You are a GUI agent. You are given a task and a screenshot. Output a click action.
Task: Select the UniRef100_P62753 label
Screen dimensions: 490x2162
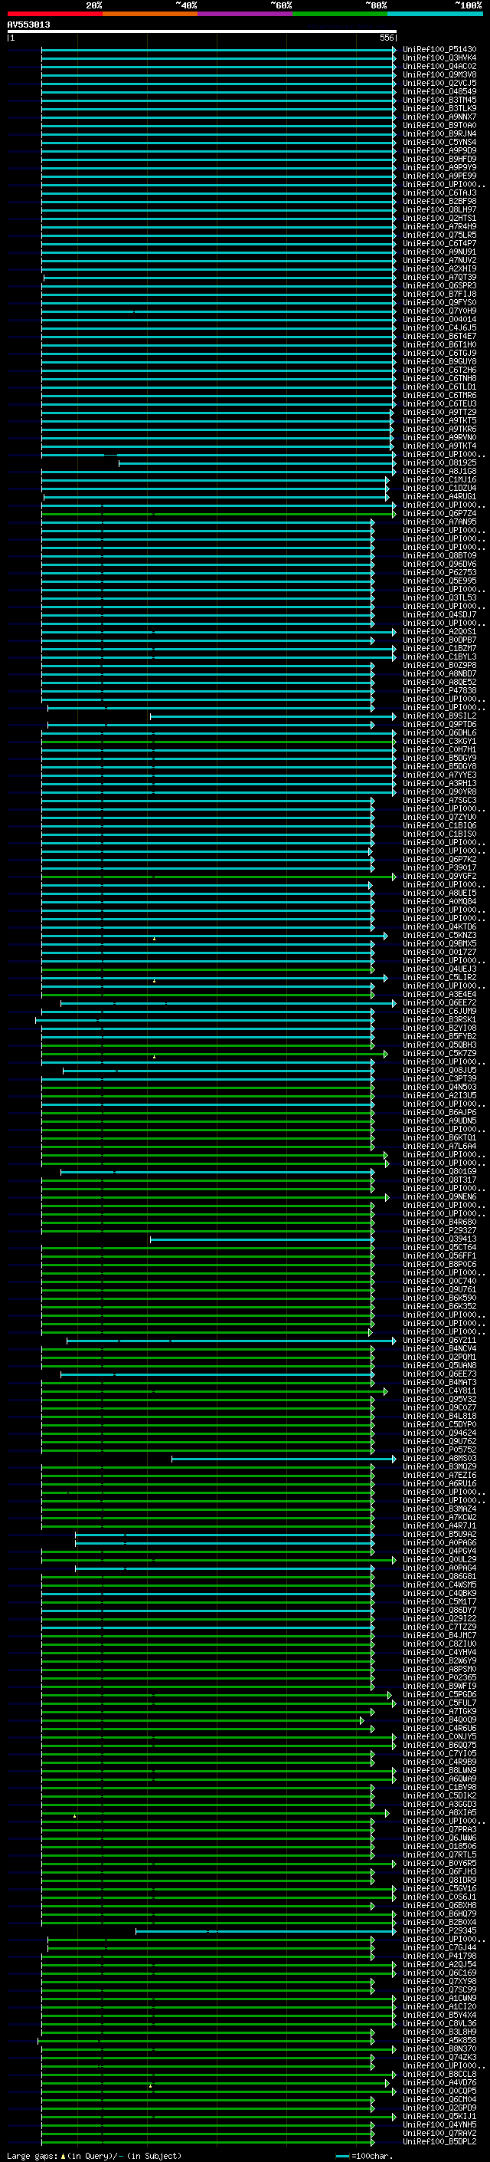pyautogui.click(x=439, y=572)
